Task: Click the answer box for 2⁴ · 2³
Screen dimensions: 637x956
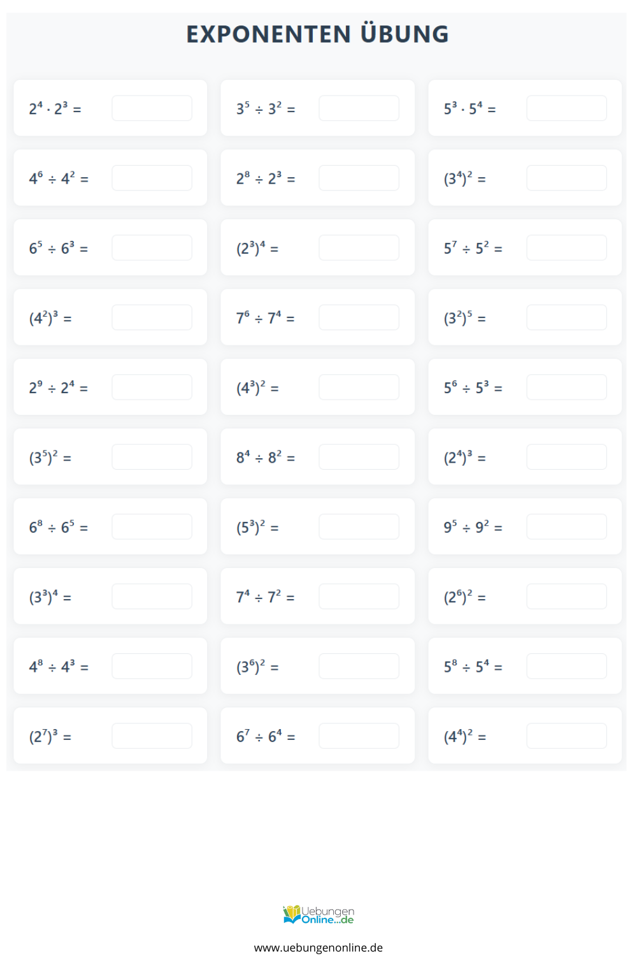Action: click(x=152, y=108)
